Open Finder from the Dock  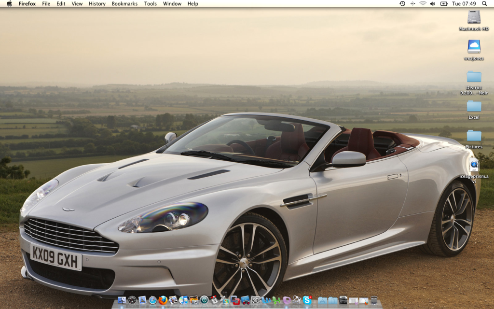(x=122, y=300)
